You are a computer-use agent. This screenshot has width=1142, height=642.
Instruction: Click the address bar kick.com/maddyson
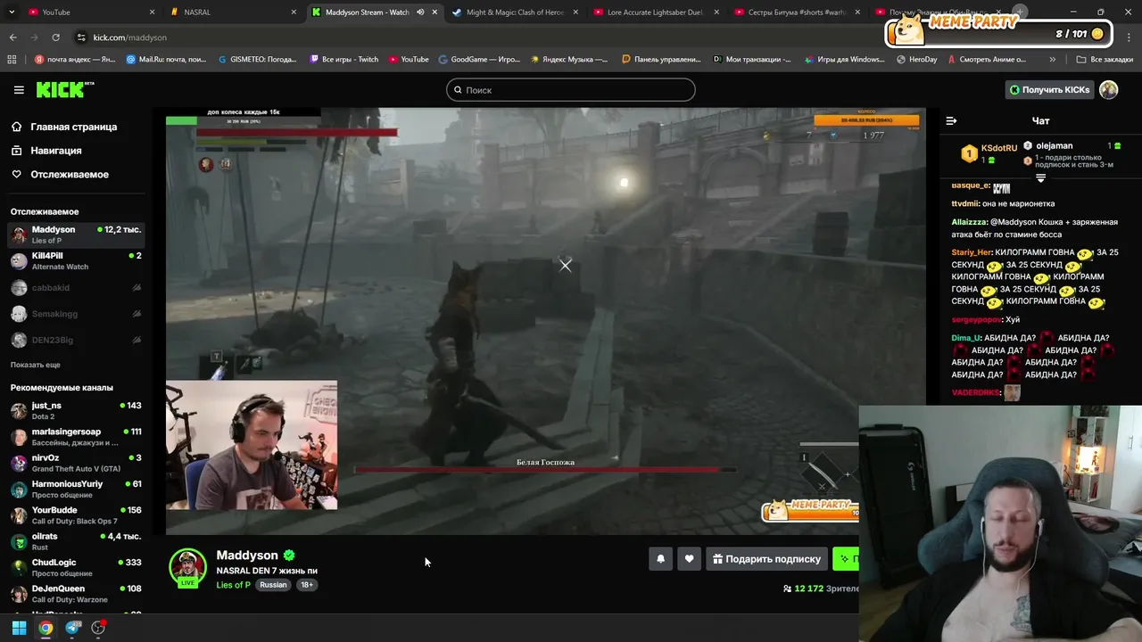click(130, 37)
